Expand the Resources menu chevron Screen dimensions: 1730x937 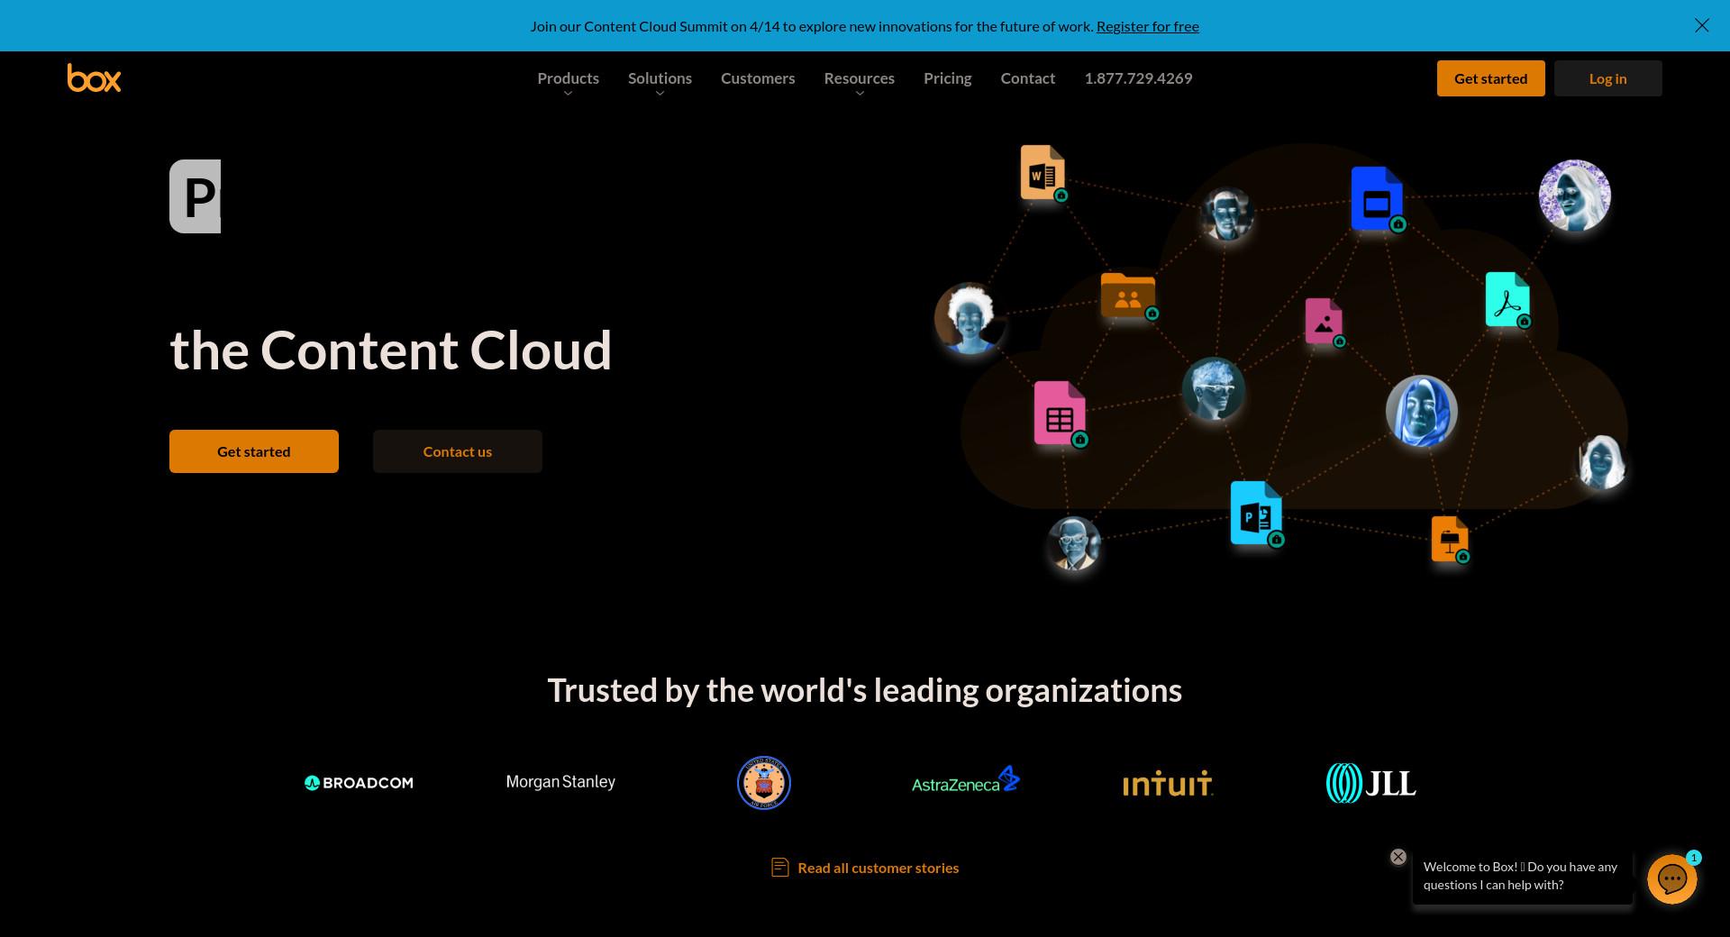coord(860,94)
